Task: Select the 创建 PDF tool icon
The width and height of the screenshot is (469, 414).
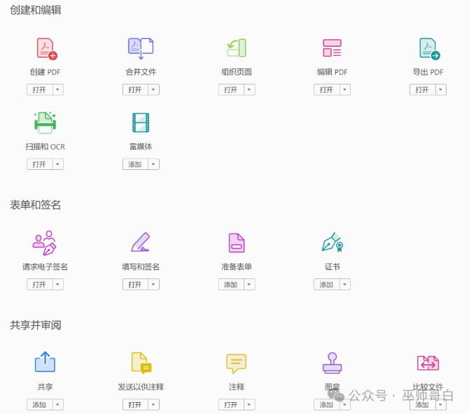Action: click(x=47, y=49)
